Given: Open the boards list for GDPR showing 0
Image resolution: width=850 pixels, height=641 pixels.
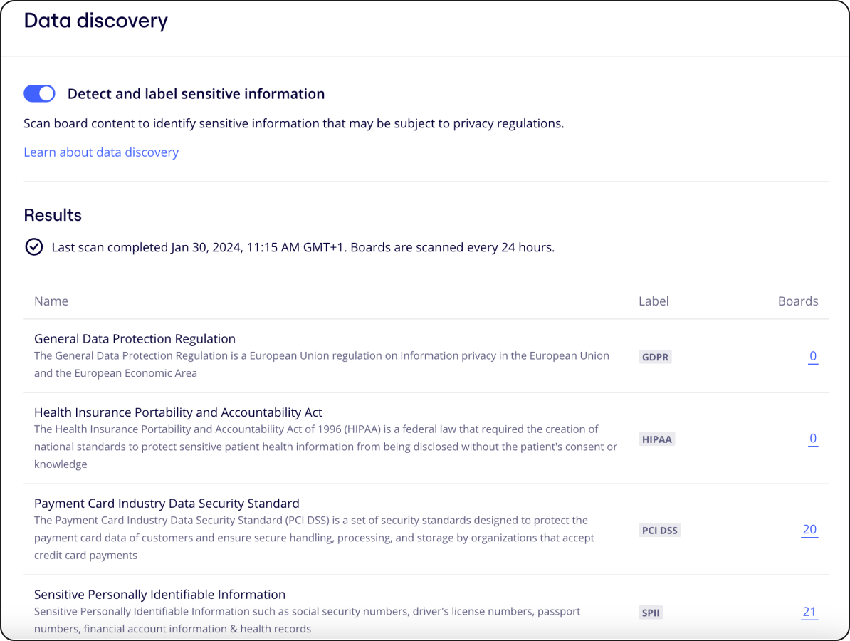Looking at the screenshot, I should [813, 356].
